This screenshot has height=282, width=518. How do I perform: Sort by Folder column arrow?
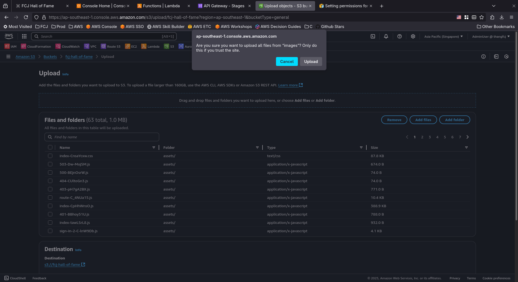click(257, 147)
